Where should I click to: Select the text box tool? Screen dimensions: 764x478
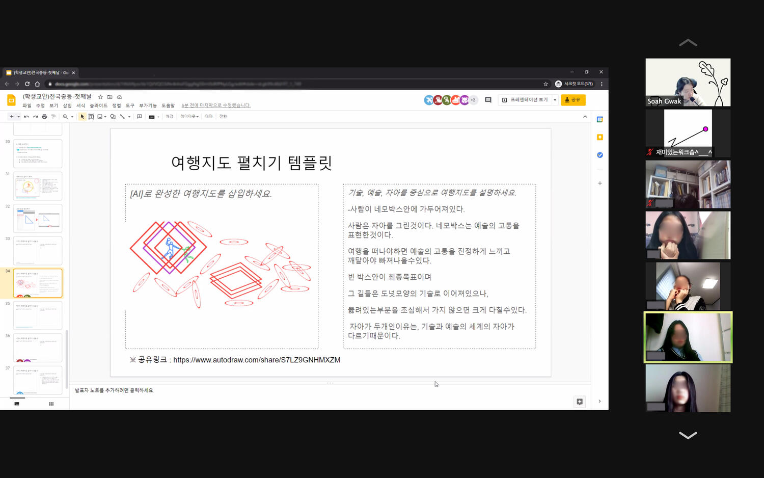(91, 117)
